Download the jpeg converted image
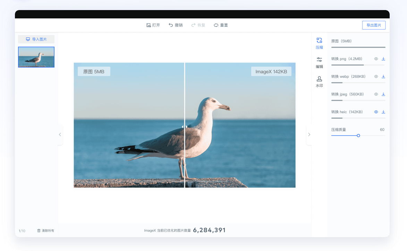The width and height of the screenshot is (407, 251). click(x=383, y=94)
